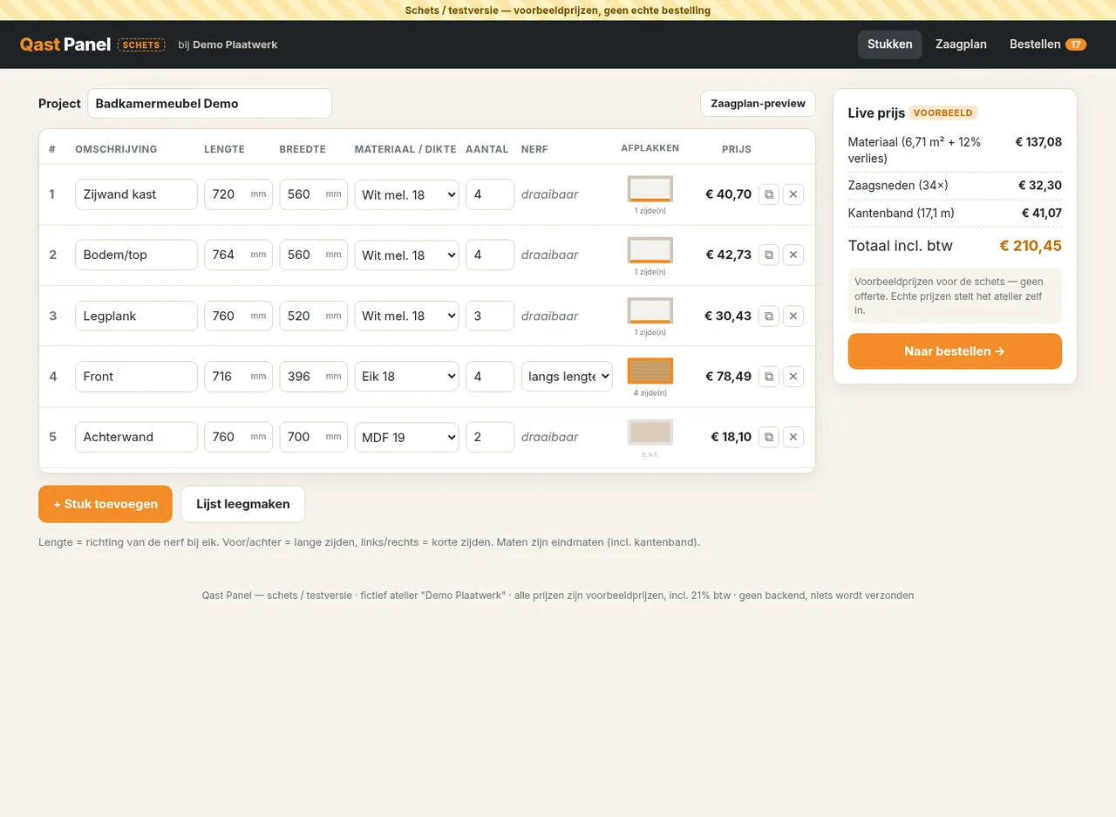Open material dropdown for Bodem/top
The image size is (1116, 817).
tap(406, 255)
